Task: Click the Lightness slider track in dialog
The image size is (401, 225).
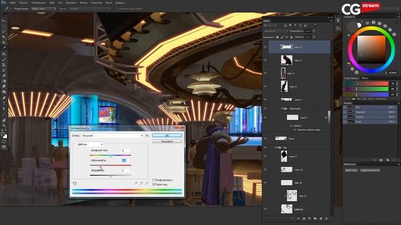Action: (110, 175)
